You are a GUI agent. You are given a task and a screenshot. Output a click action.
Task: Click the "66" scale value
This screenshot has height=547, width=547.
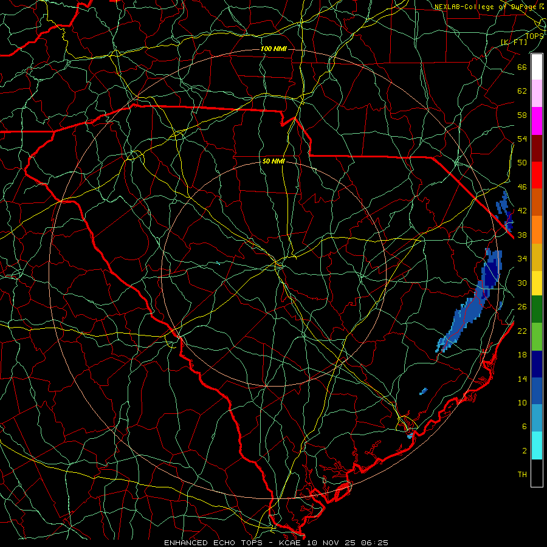pyautogui.click(x=522, y=67)
